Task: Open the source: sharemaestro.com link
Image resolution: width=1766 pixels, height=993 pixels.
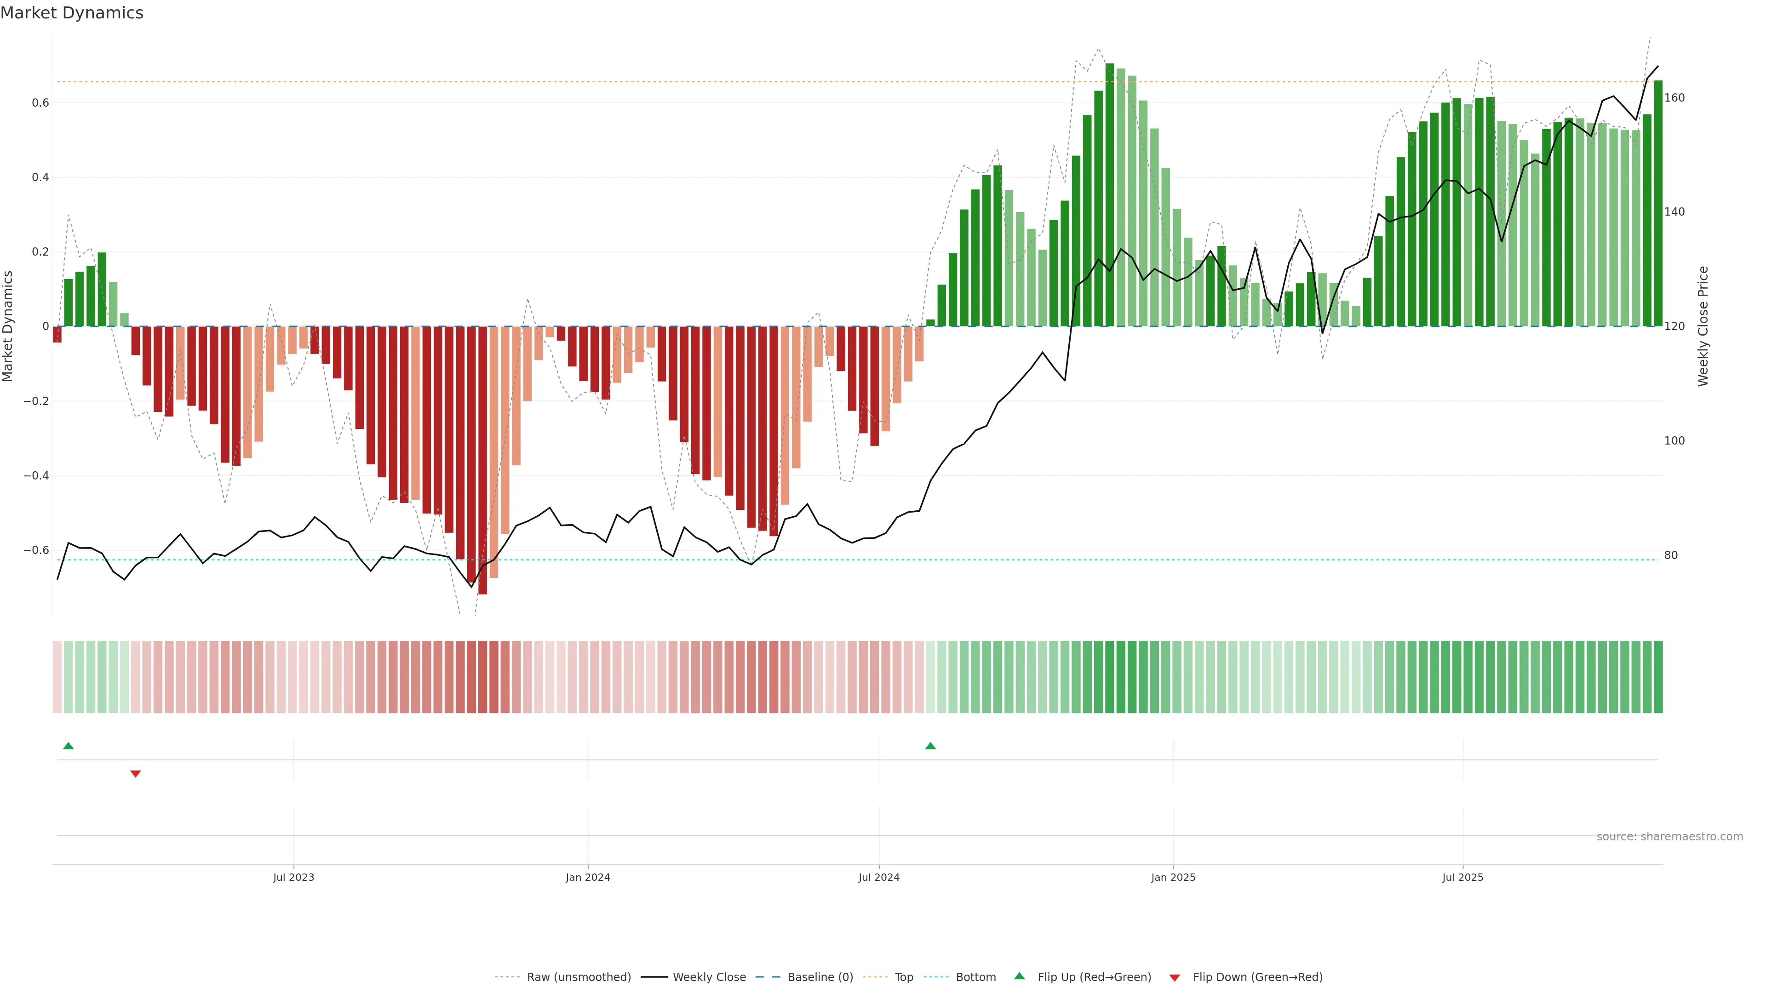Action: (x=1669, y=836)
